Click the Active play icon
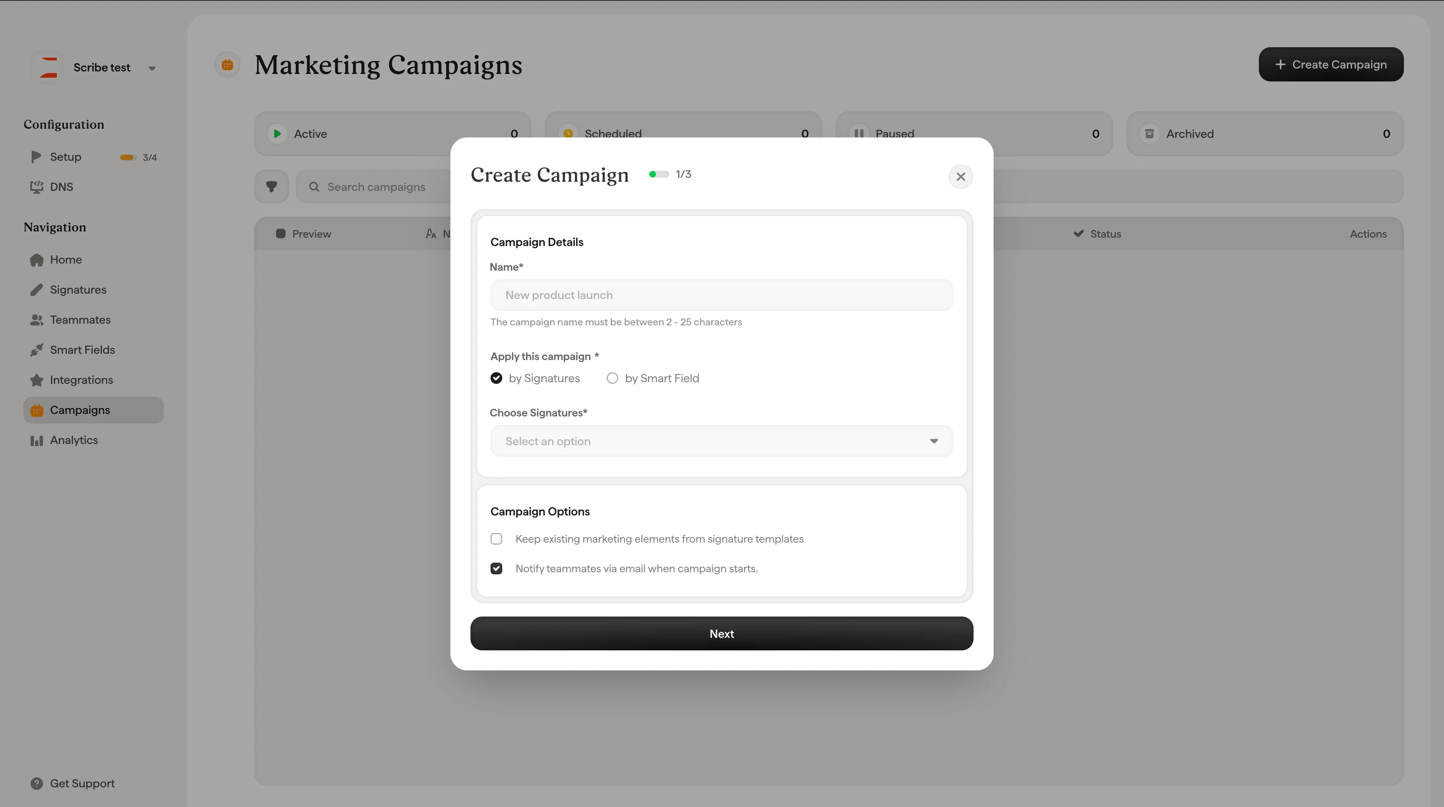The height and width of the screenshot is (807, 1444). [277, 133]
